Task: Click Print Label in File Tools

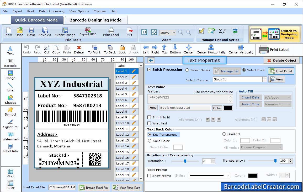Action: (x=111, y=32)
